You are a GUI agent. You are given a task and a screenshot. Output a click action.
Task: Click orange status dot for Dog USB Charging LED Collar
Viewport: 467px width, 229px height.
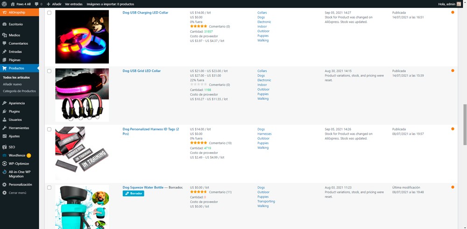coord(453,12)
